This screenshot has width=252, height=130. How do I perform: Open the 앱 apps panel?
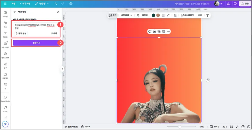click(x=5, y=86)
